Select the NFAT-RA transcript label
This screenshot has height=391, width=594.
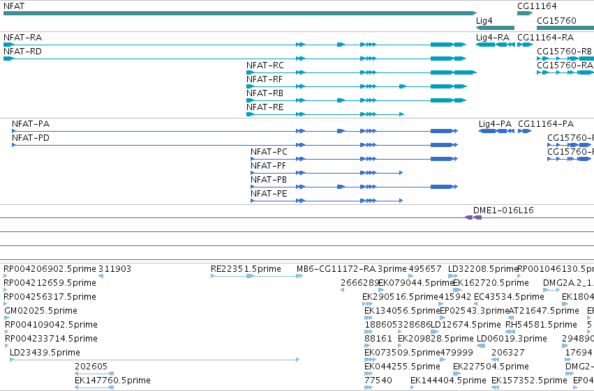tap(23, 38)
